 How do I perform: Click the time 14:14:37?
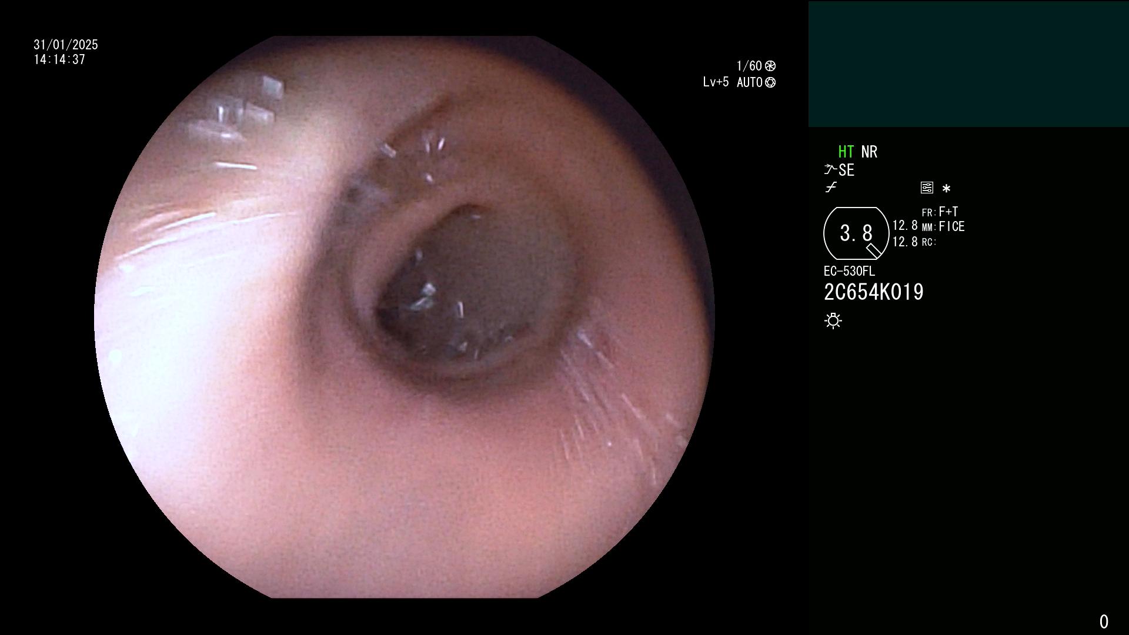[x=59, y=59]
